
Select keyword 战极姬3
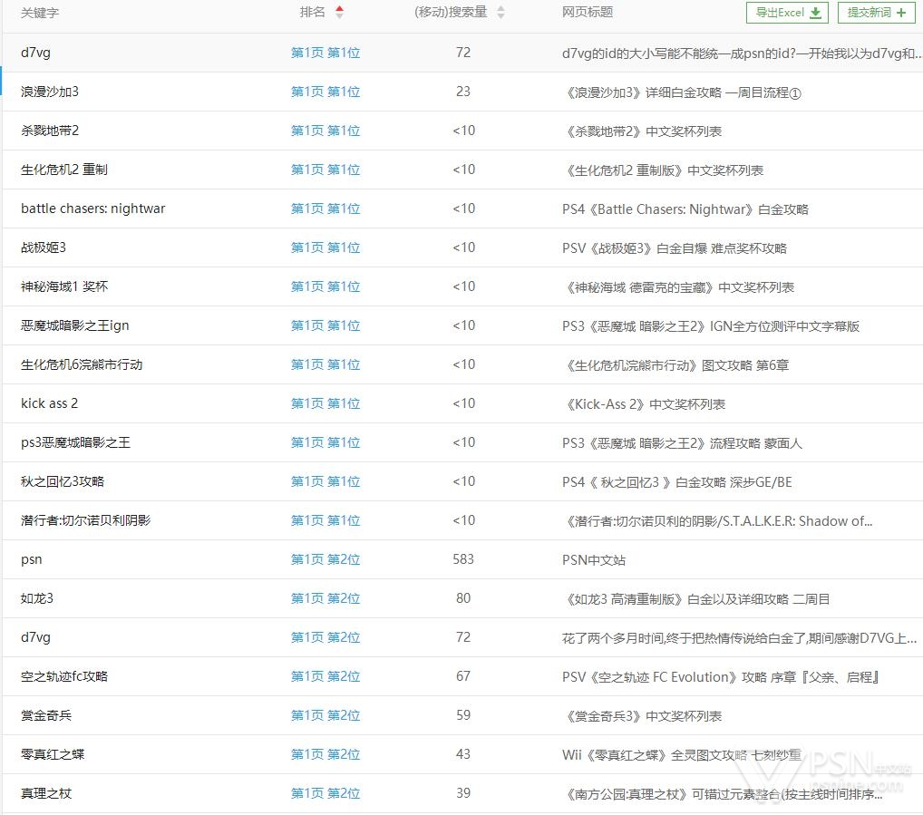[44, 247]
